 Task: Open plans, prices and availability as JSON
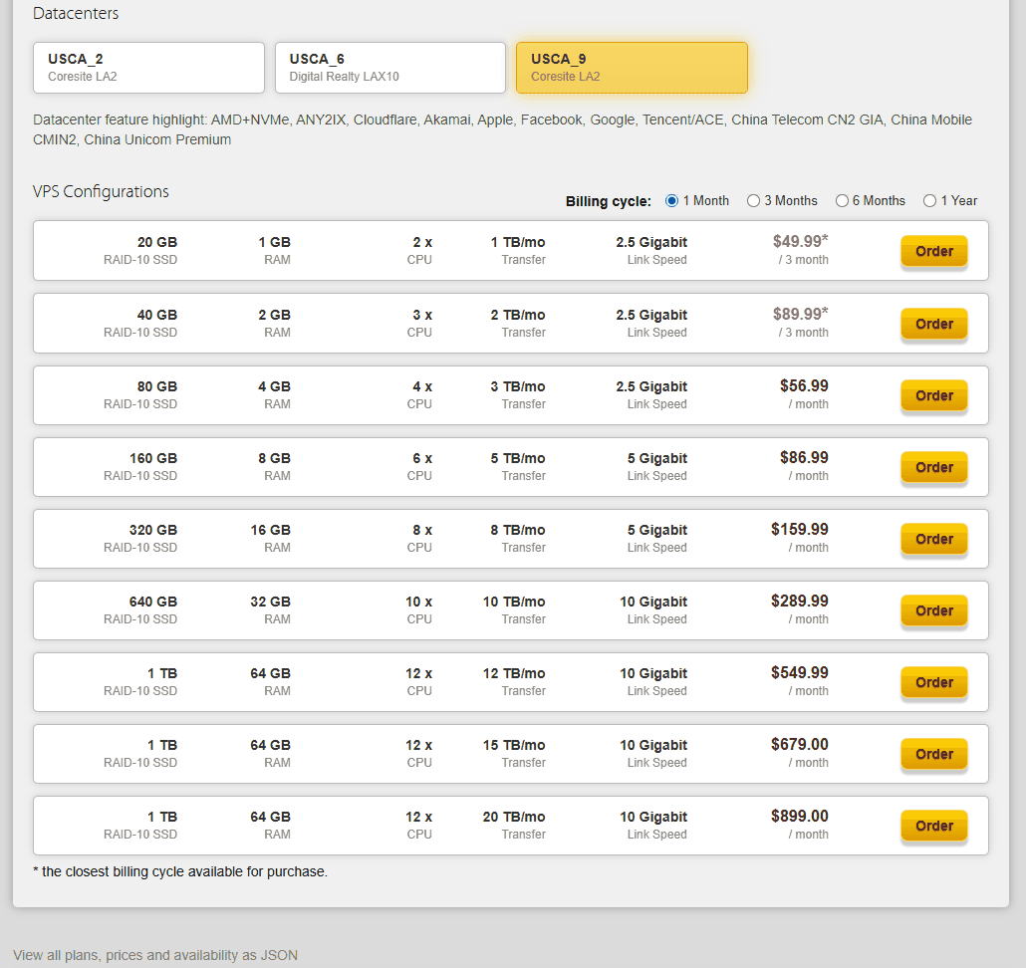[x=155, y=955]
